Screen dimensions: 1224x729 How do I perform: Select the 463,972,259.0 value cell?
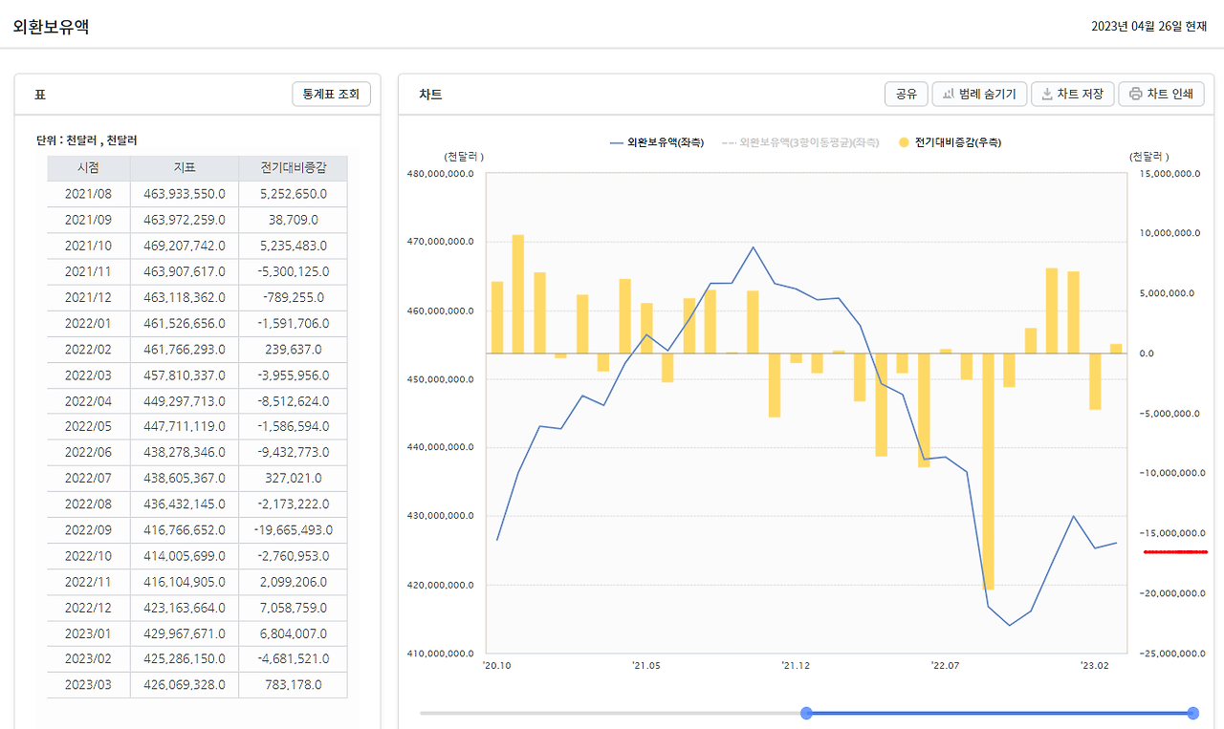coord(185,220)
